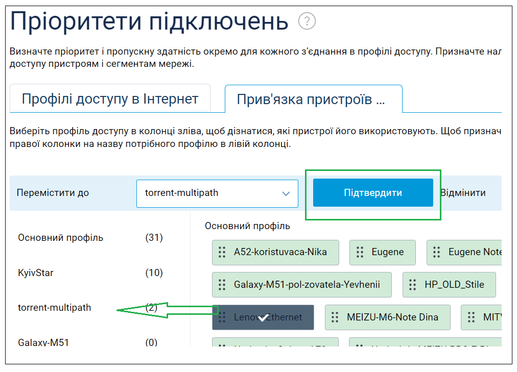
Task: Confirm with the Підтвердити button
Action: pos(373,193)
